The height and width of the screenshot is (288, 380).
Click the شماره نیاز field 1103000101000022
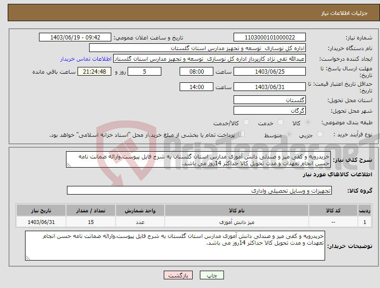[270, 38]
